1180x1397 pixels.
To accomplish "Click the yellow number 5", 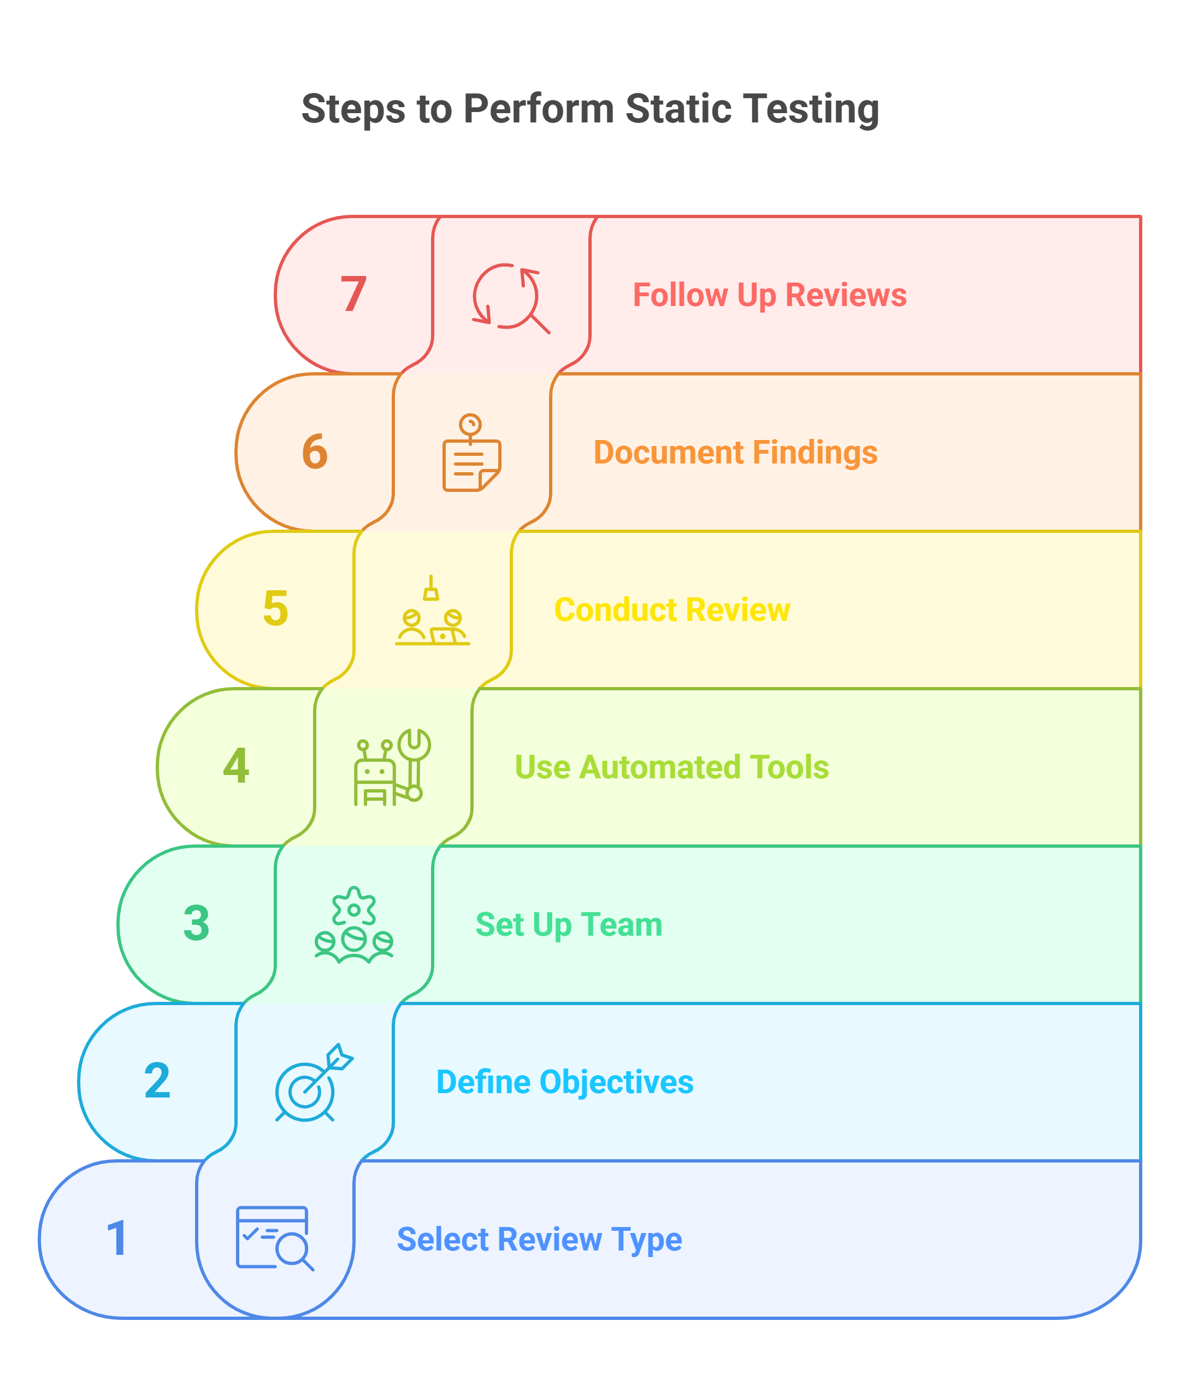I will tap(275, 609).
